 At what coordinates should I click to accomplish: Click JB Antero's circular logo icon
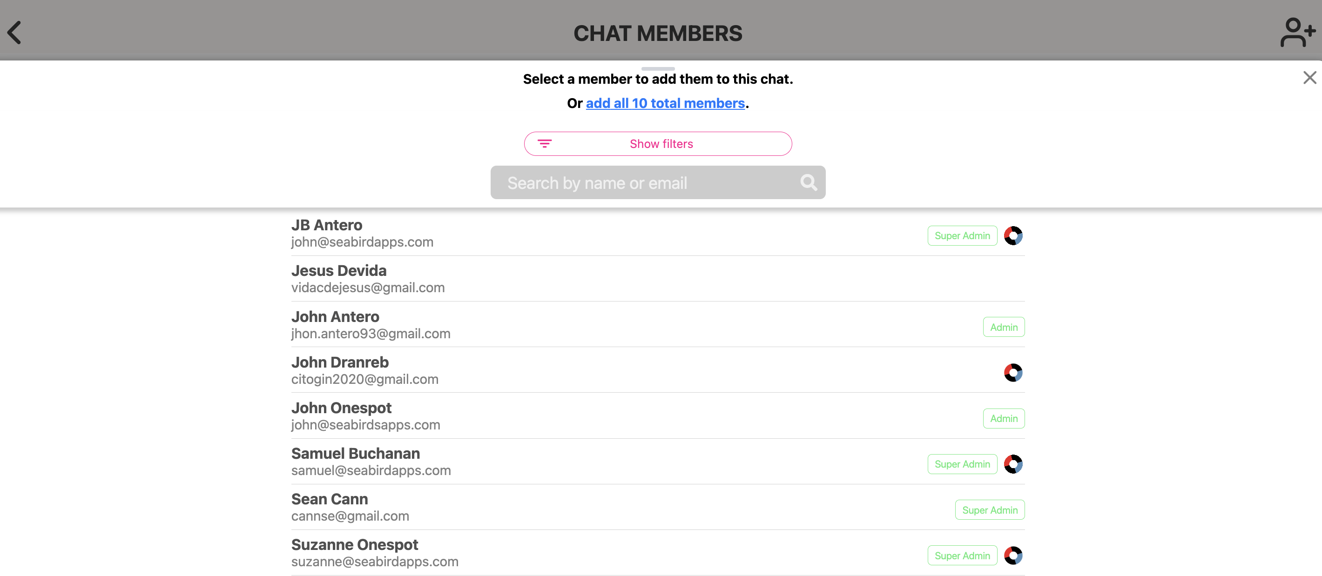click(x=1013, y=235)
